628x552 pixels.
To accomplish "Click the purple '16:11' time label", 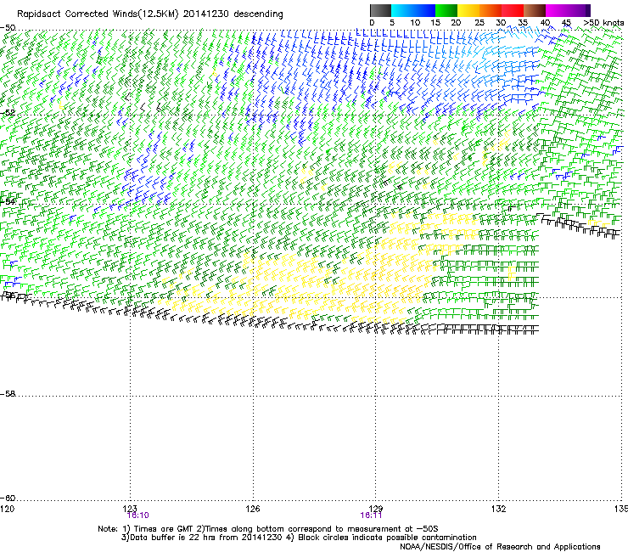I will tap(371, 515).
